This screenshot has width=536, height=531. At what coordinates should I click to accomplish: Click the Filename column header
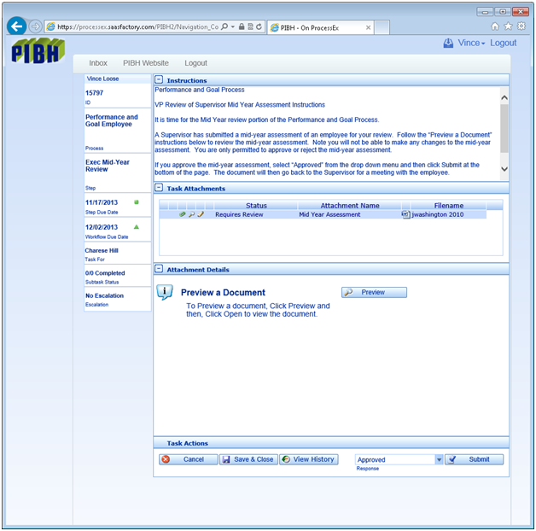(448, 206)
